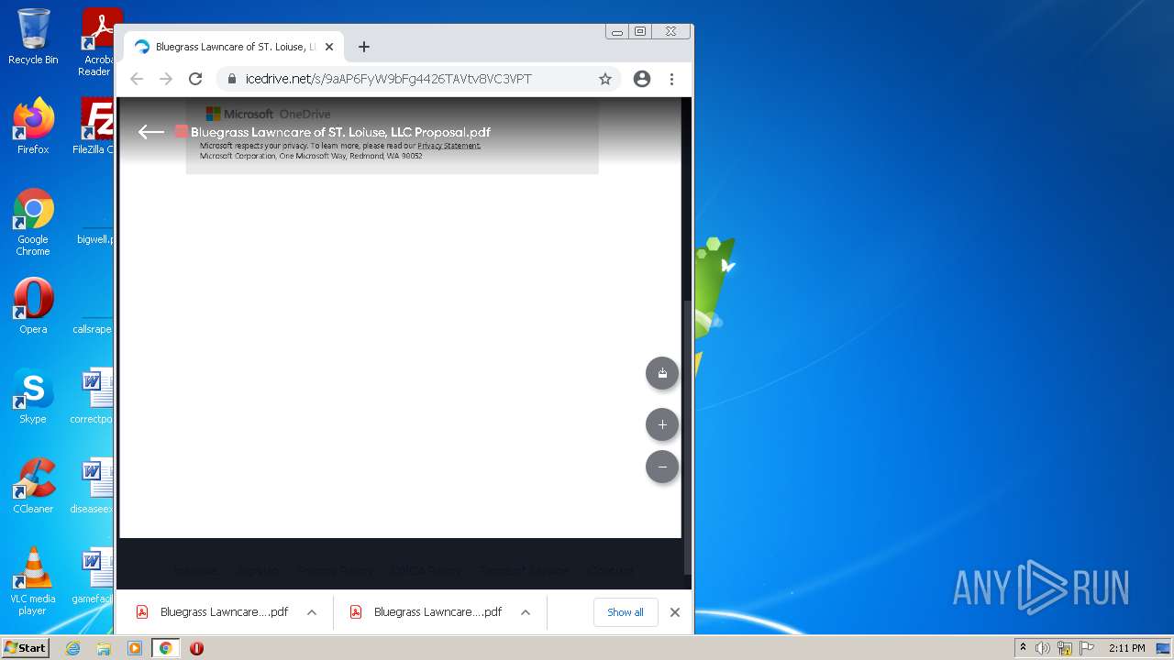The height and width of the screenshot is (660, 1174).
Task: Show all downloads
Action: [626, 612]
